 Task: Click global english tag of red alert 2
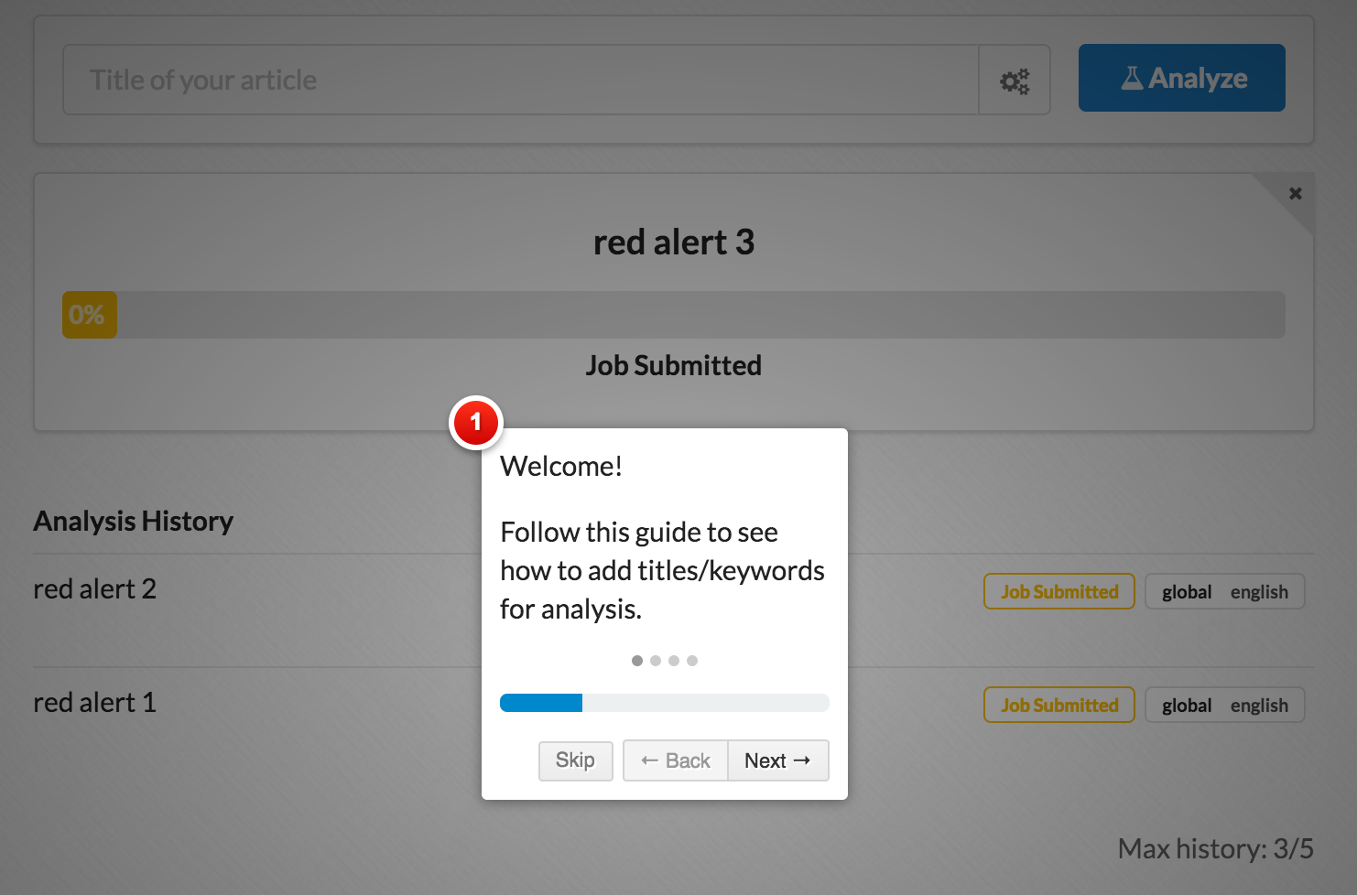[1225, 591]
